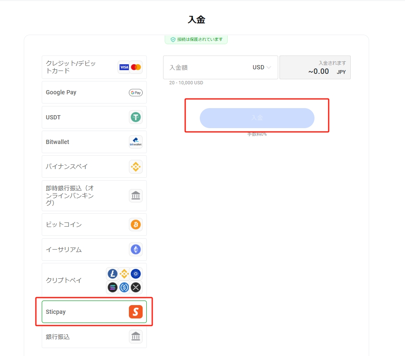
Task: Select 銀行振込 bank transfer option
Action: (x=75, y=337)
